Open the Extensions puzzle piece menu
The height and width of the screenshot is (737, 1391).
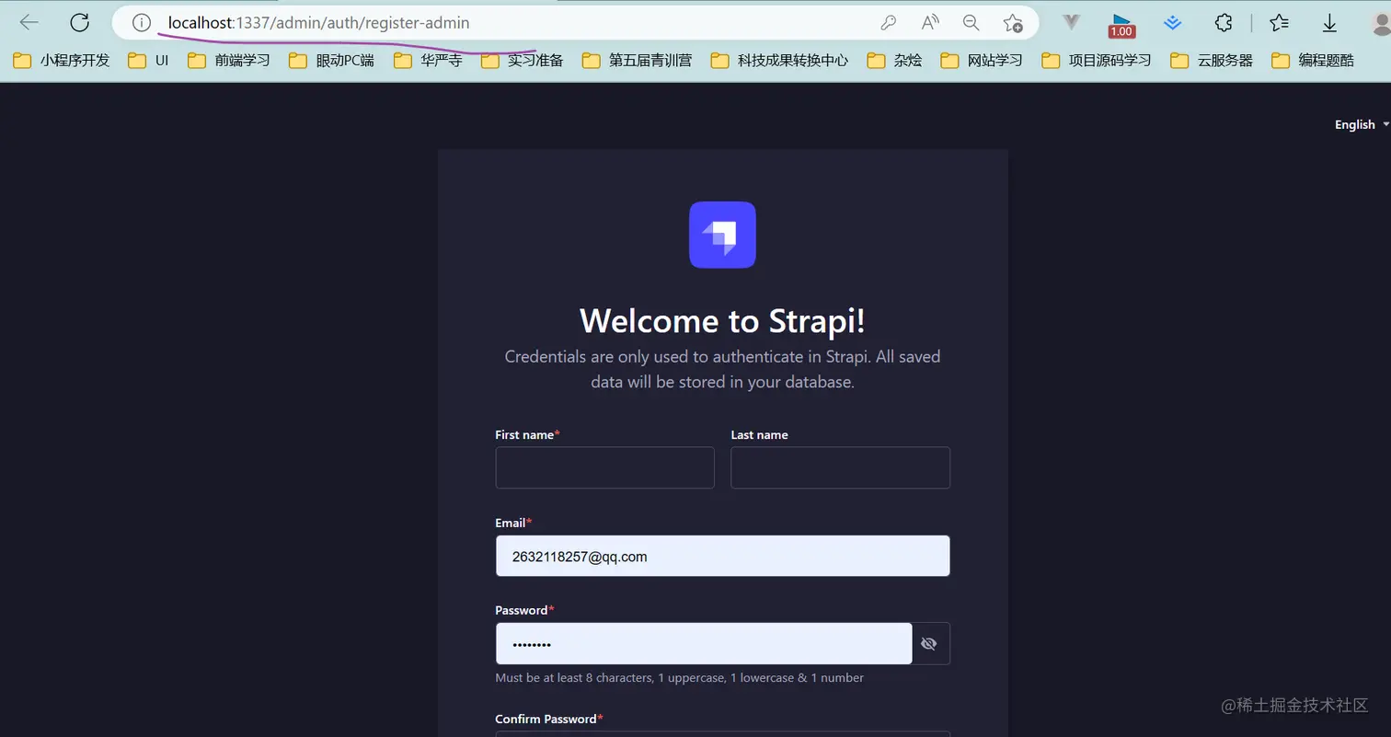click(x=1223, y=23)
